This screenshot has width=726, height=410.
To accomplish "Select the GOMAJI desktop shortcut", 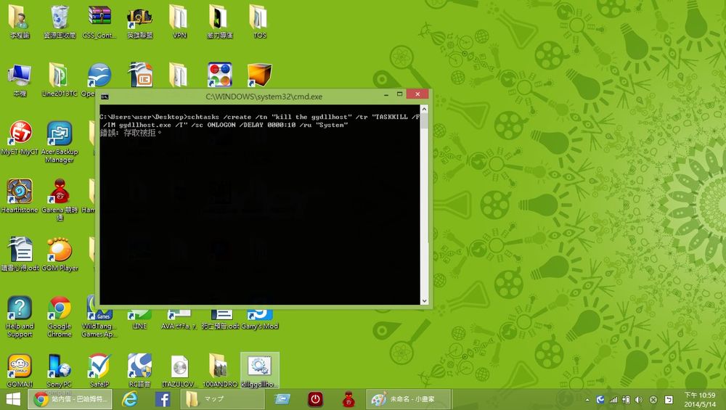I will [x=20, y=371].
